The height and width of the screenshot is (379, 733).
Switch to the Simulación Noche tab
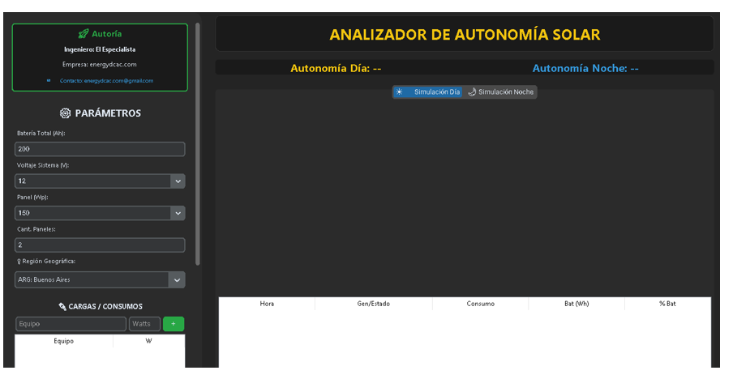click(x=501, y=92)
